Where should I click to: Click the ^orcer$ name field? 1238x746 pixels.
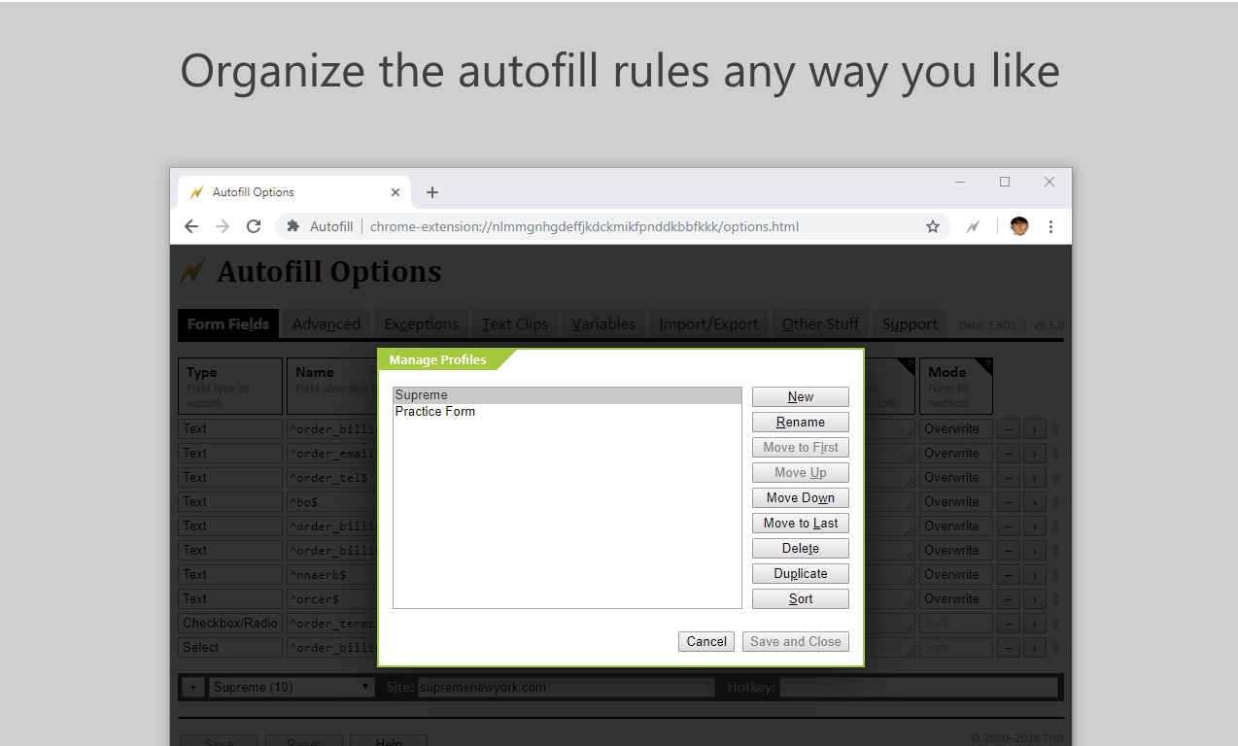331,599
